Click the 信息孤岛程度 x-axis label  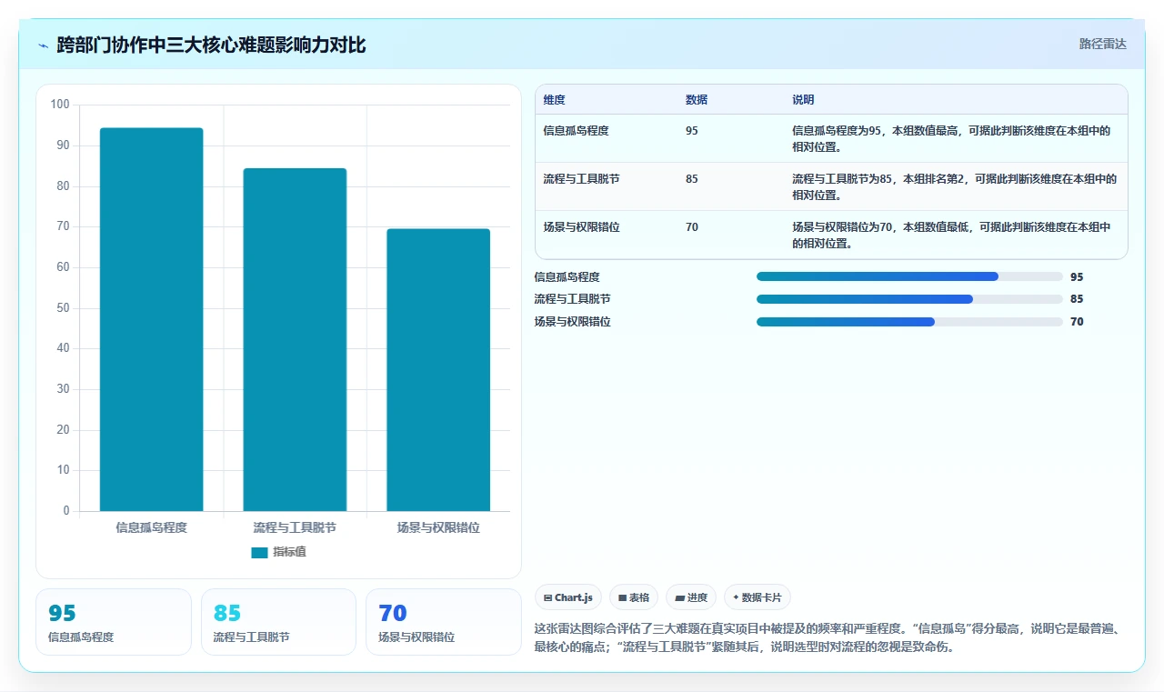pos(151,527)
